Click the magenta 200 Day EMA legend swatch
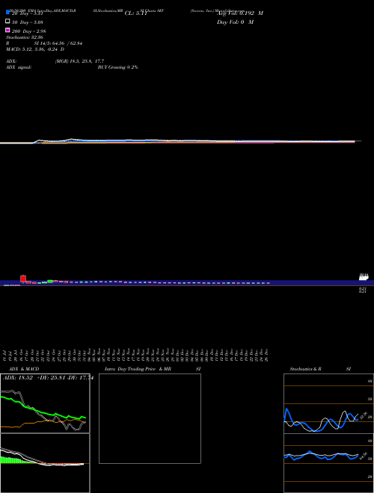The height and width of the screenshot is (493, 374). [x=7, y=30]
